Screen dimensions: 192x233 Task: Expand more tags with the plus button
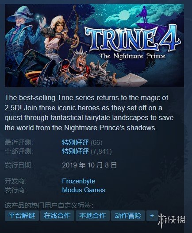(x=152, y=215)
